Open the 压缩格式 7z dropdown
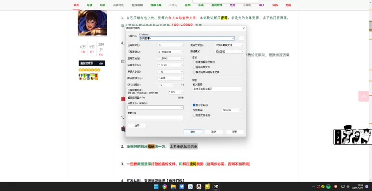Viewport: 372px width, 191px height. pos(171,45)
